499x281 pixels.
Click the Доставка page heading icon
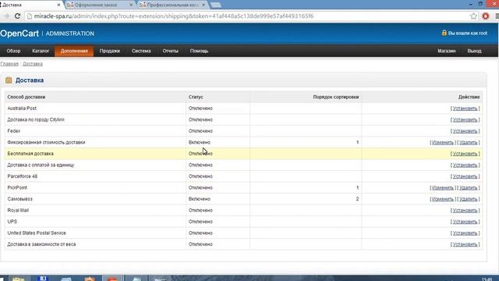tap(9, 80)
